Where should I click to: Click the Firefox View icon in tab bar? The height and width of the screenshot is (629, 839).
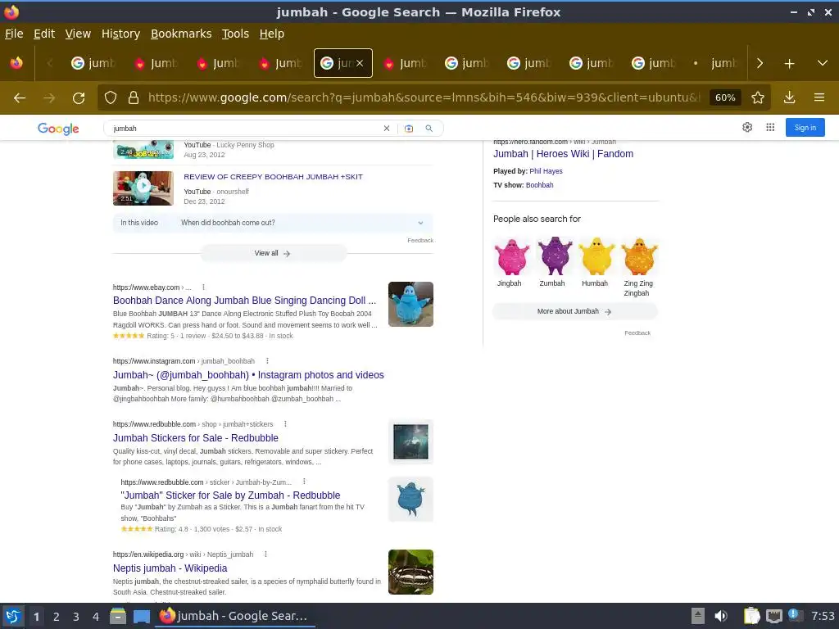point(16,63)
